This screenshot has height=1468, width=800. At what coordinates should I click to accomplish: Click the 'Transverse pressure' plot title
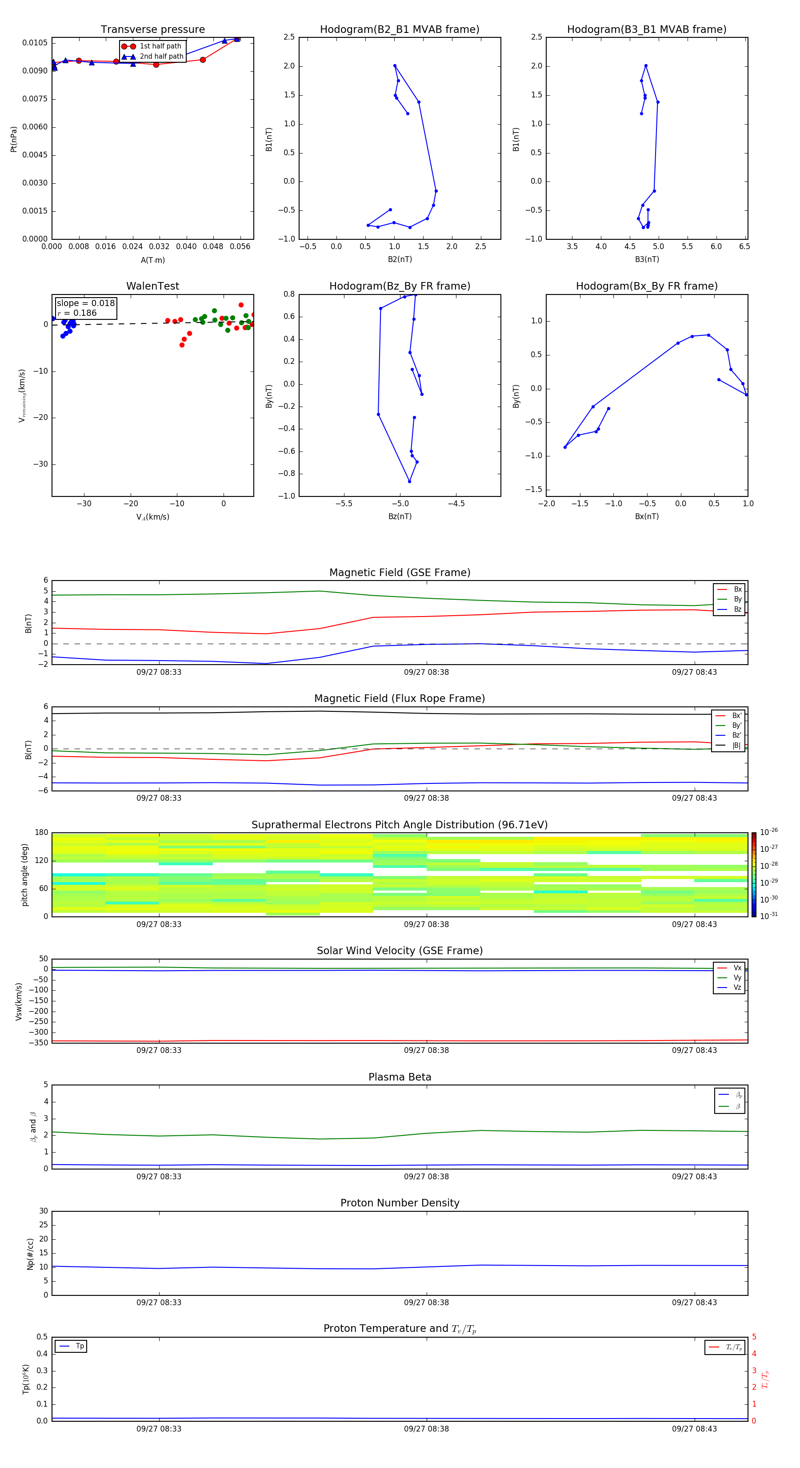pos(152,30)
